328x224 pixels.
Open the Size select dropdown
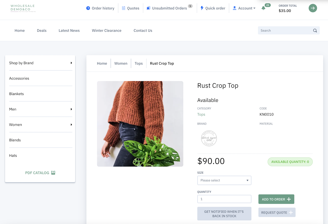(x=224, y=180)
